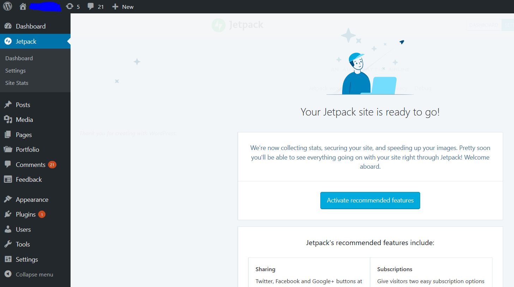Open the Dashboard menu item

click(x=31, y=26)
